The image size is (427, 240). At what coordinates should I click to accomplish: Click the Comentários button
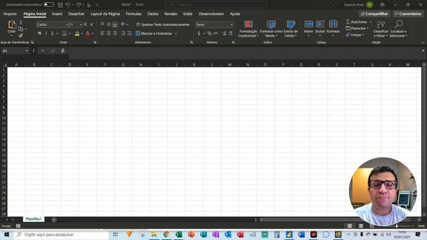tap(408, 14)
